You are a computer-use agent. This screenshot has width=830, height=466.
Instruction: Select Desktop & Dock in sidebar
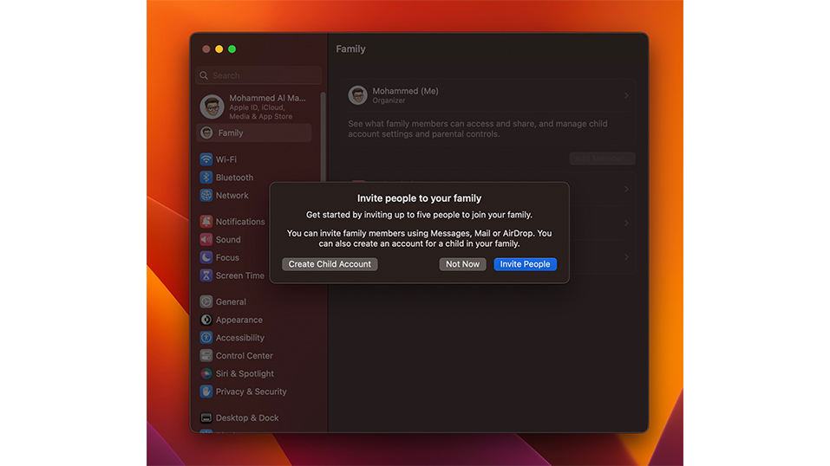(x=247, y=417)
